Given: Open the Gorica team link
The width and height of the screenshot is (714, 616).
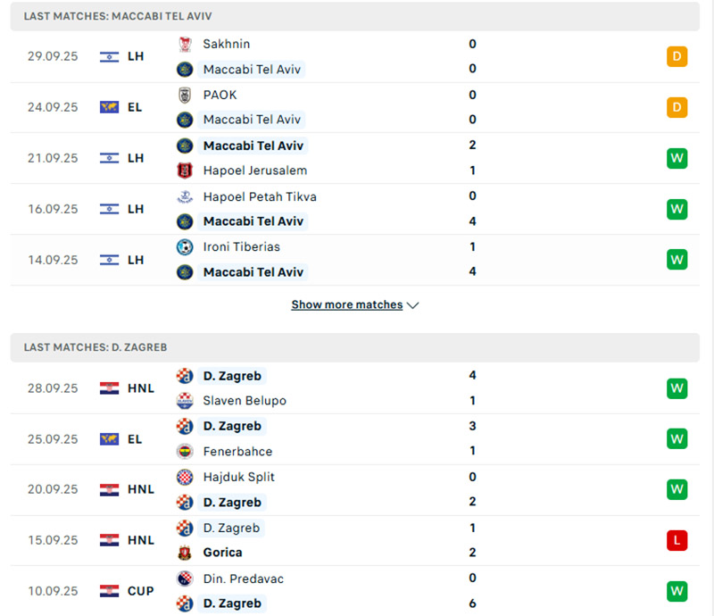Looking at the screenshot, I should 222,553.
